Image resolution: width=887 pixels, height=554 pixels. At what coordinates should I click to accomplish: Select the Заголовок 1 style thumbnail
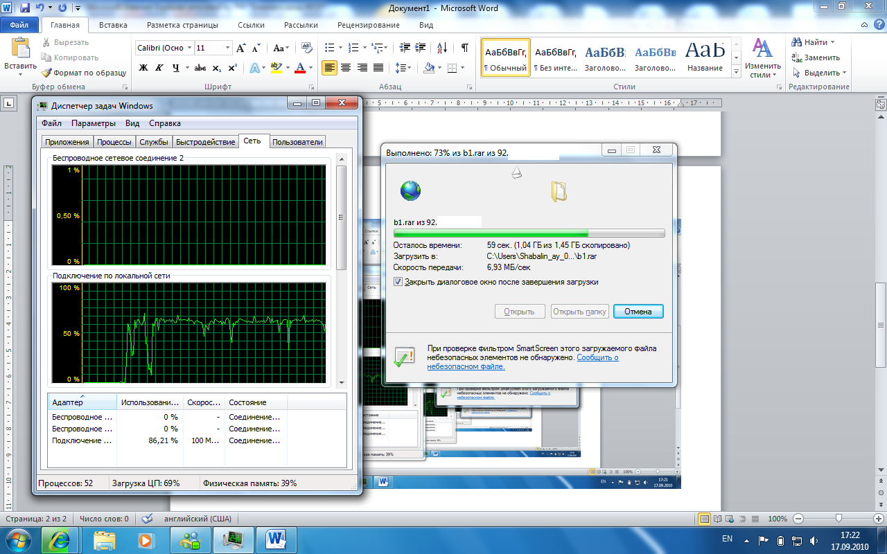pos(604,59)
